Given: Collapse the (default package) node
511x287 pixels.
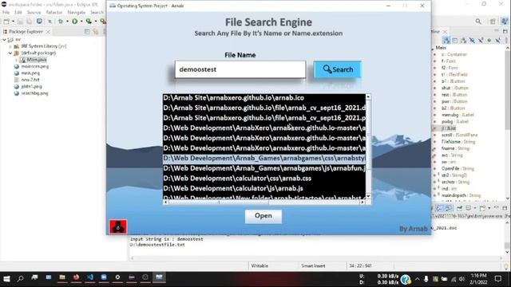Looking at the screenshot, I should click(10, 53).
